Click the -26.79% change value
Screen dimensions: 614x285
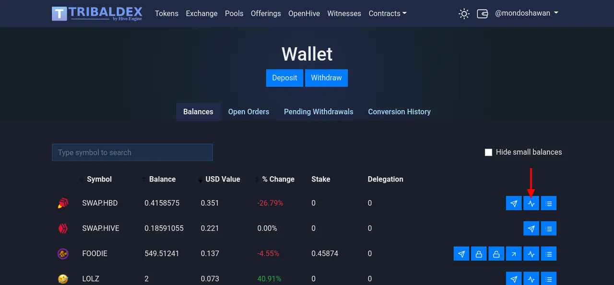click(270, 203)
